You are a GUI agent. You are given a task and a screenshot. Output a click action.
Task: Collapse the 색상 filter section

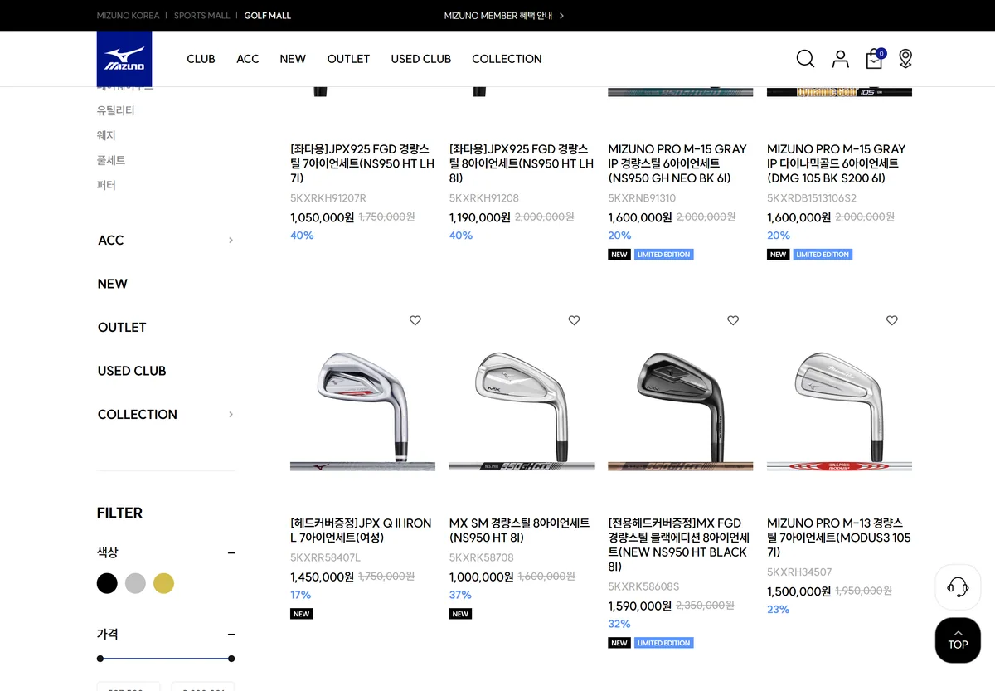(231, 552)
